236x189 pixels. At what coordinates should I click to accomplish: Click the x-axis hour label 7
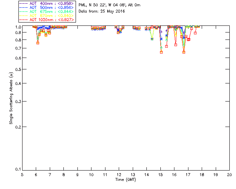pyautogui.click(x=50, y=175)
